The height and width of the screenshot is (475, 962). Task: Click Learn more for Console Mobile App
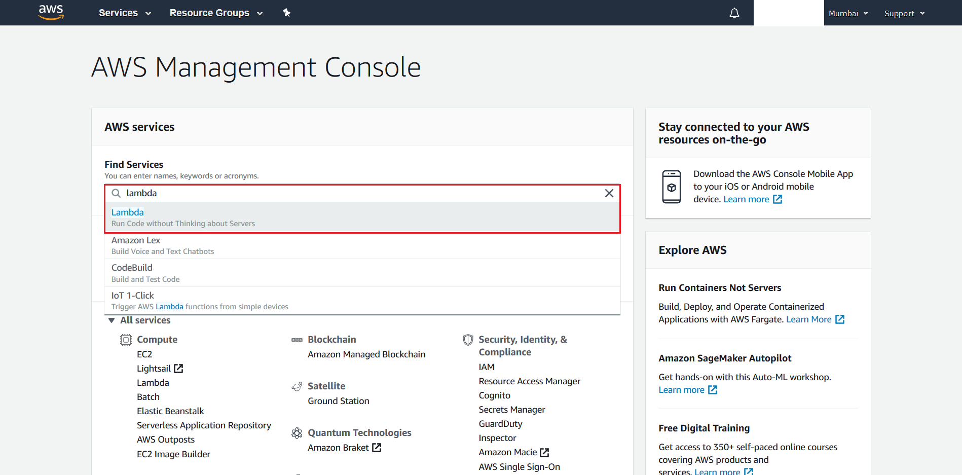point(746,199)
